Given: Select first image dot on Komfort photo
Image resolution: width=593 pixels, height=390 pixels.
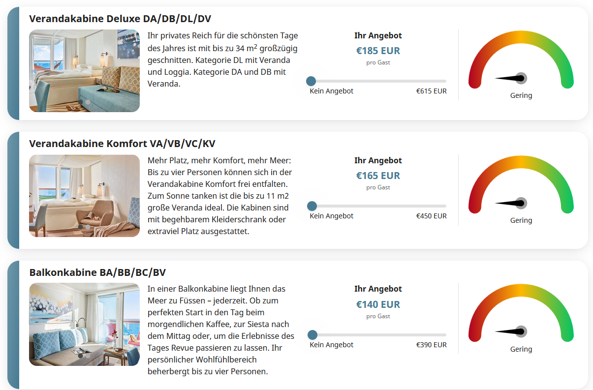Looking at the screenshot, I should 81,227.
